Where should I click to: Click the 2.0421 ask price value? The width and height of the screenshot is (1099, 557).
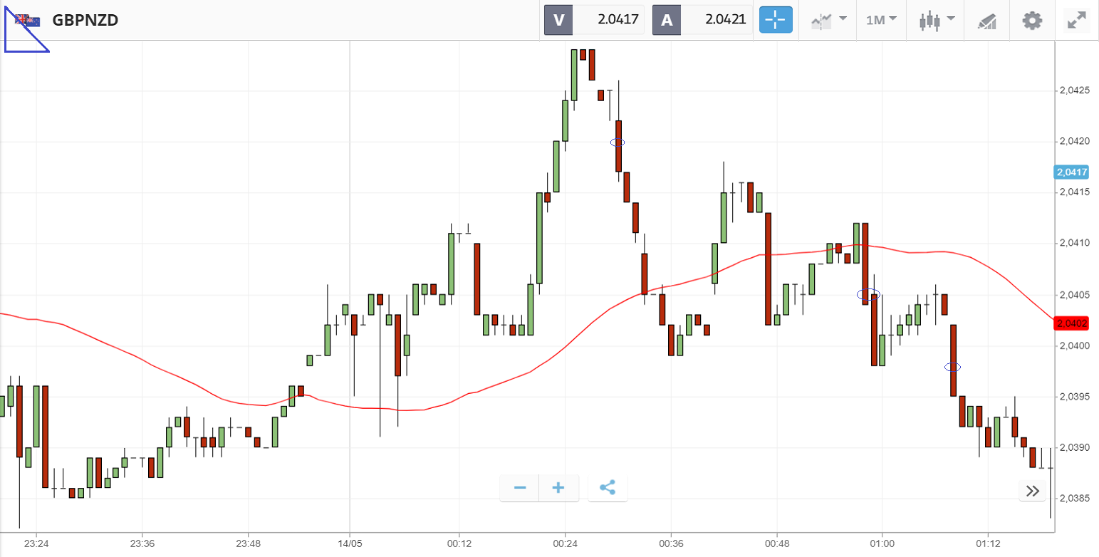click(x=726, y=20)
